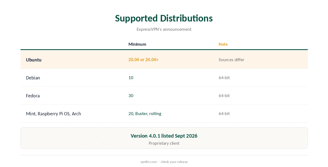328x167 pixels.
Task: Select the 'Debian' row name
Action: [x=33, y=78]
